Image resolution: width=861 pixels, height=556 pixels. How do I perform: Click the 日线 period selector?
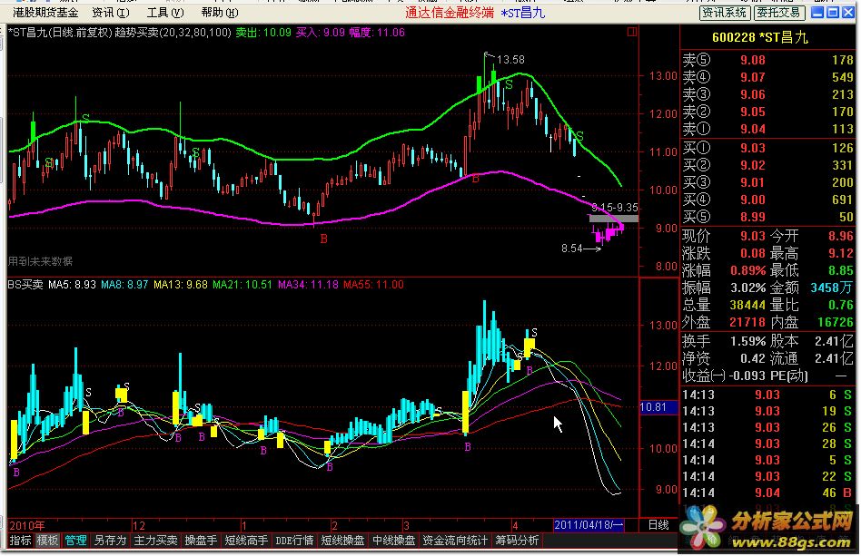pos(658,525)
